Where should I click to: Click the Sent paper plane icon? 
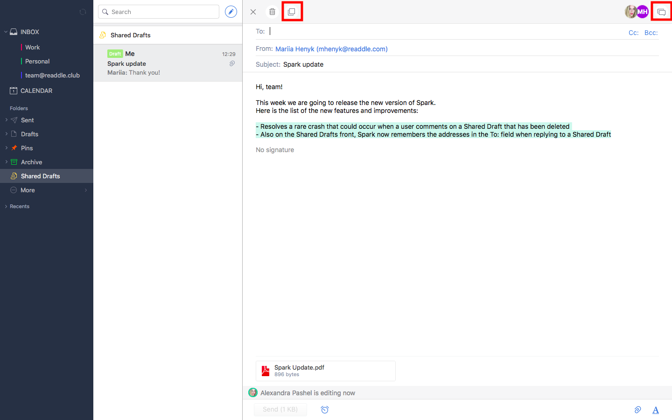14,120
